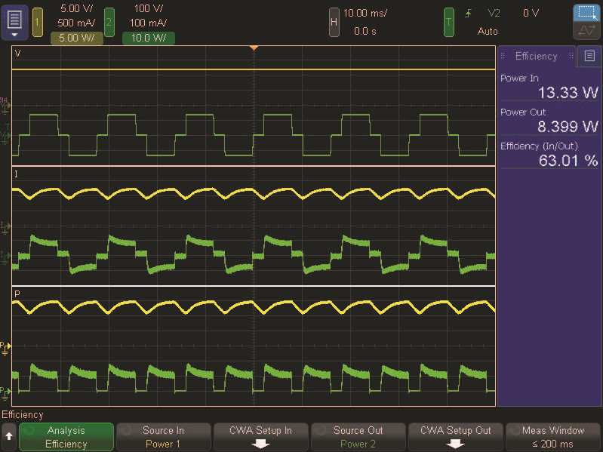The height and width of the screenshot is (452, 603).
Task: Open the CWA Setup Out submenu
Action: click(457, 437)
